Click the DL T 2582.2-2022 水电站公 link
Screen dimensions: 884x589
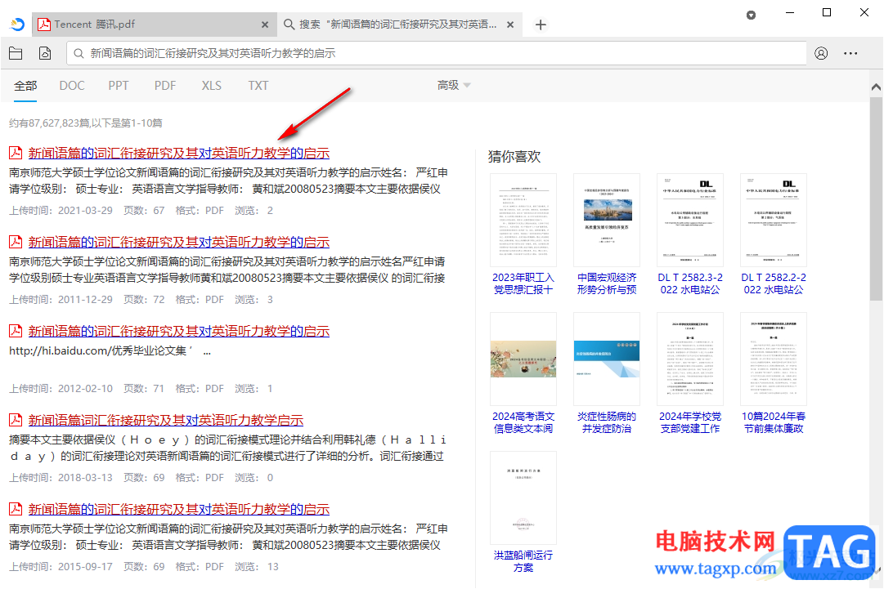pos(774,283)
